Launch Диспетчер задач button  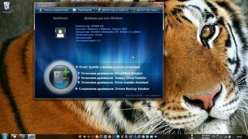pyautogui.click(x=145, y=10)
